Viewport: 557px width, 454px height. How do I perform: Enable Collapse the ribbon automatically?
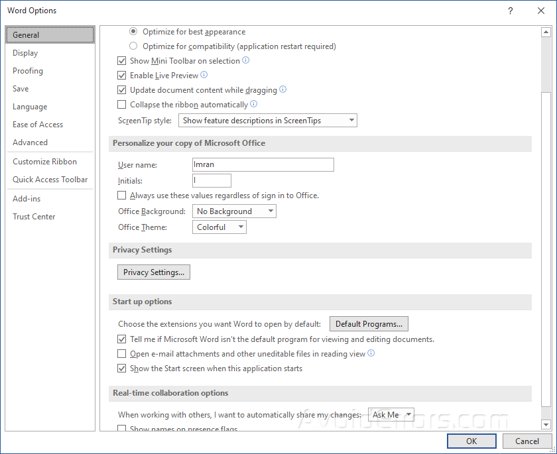coord(122,104)
